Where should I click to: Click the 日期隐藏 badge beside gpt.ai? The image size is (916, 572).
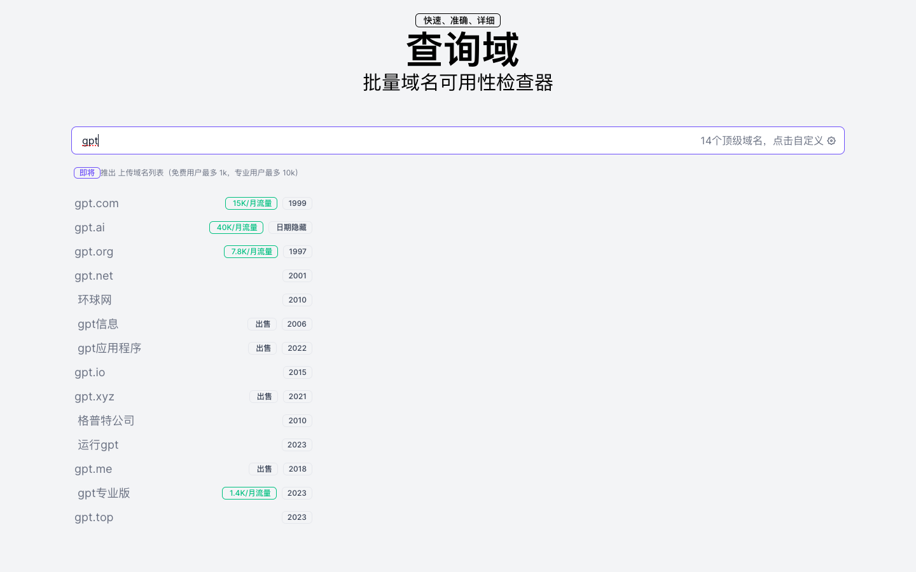[x=290, y=227]
